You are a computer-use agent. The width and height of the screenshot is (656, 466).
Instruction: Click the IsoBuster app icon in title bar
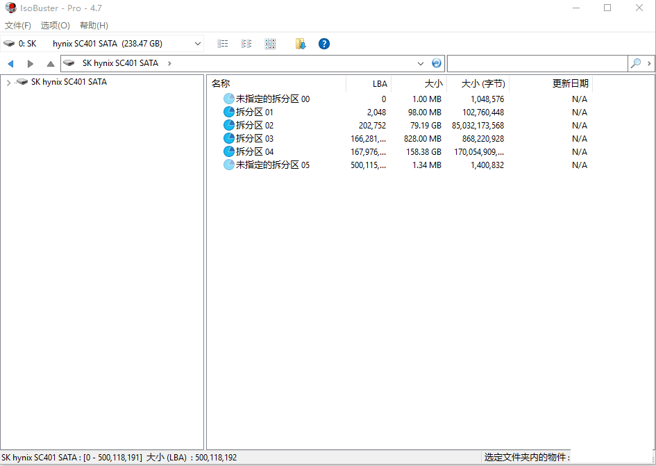pos(10,8)
